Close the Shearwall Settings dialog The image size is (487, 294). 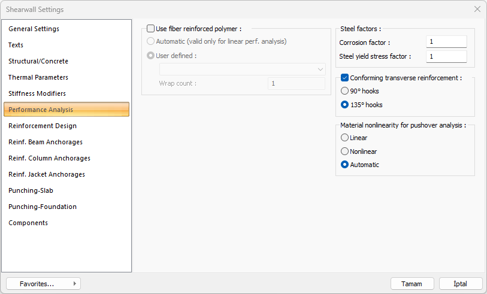pos(477,9)
